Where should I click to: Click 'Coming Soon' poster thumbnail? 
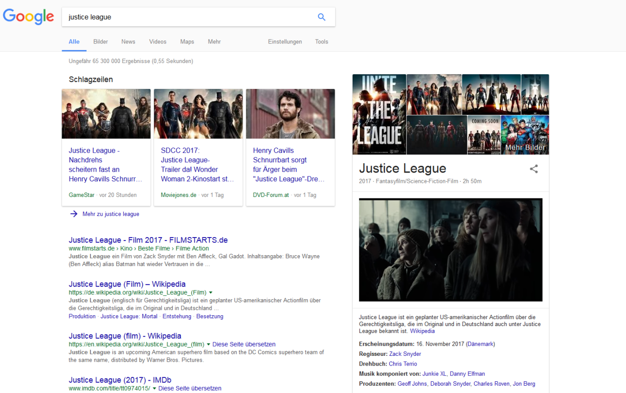[484, 135]
